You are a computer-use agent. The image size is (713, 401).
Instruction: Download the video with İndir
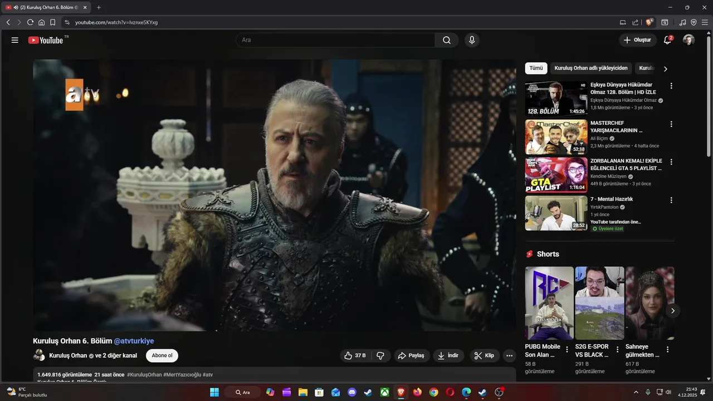pyautogui.click(x=448, y=355)
